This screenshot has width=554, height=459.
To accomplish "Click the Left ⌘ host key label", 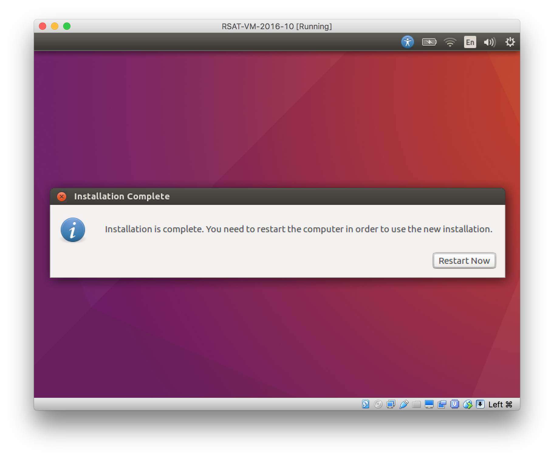I will (x=500, y=404).
